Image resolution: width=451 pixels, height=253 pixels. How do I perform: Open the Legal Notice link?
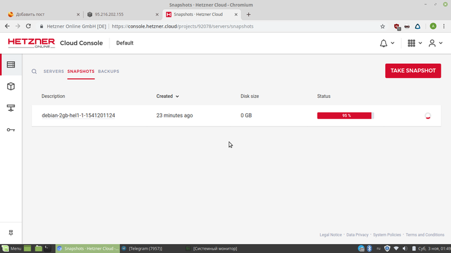[331, 235]
